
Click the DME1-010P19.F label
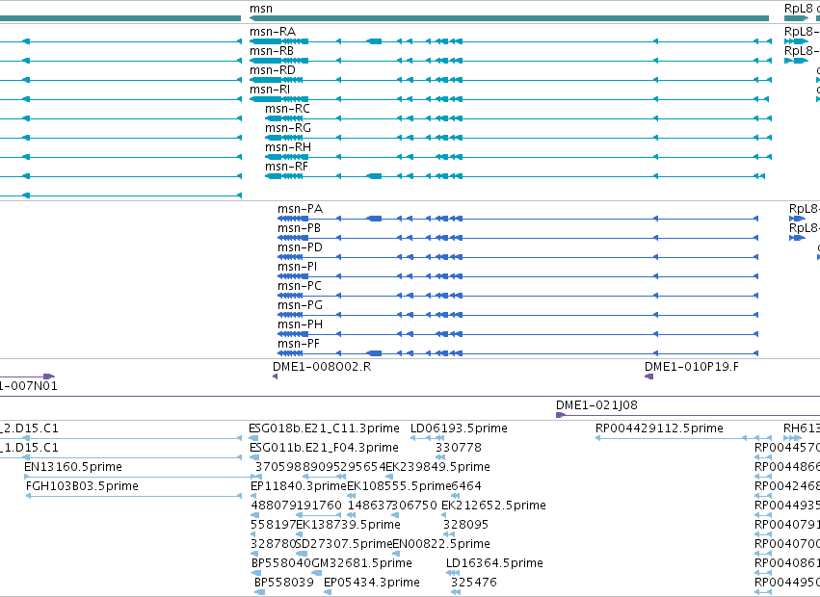pos(692,367)
